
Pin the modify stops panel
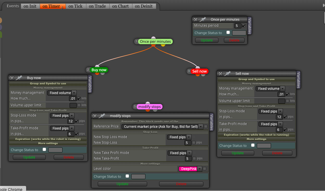(x=102, y=116)
